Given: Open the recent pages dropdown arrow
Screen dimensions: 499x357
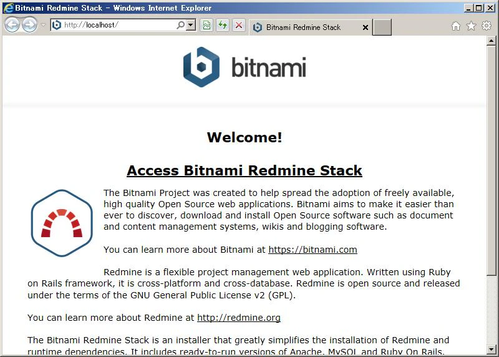Looking at the screenshot, I should 43,25.
